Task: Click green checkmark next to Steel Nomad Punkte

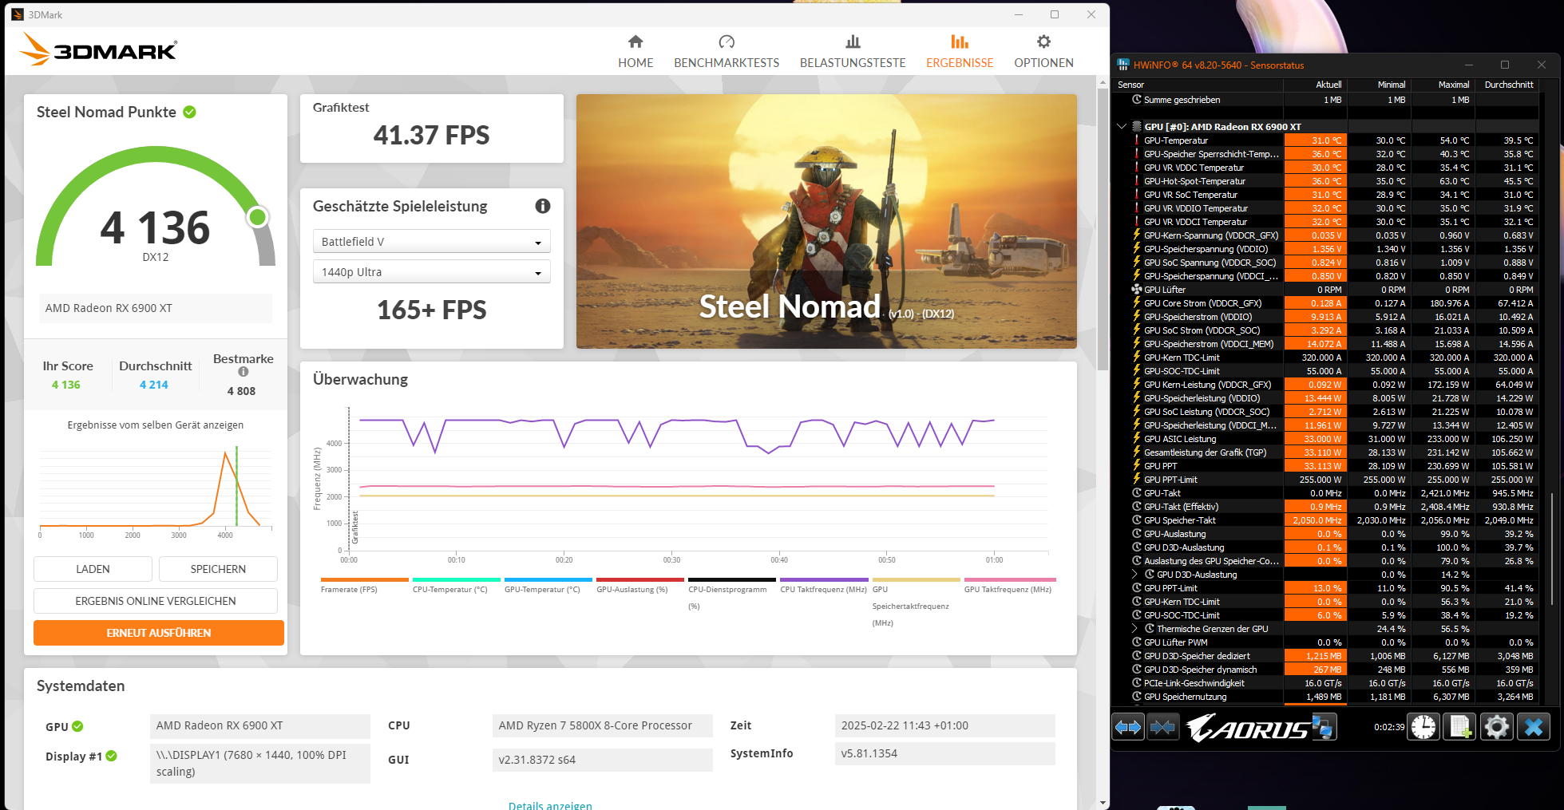Action: click(189, 112)
